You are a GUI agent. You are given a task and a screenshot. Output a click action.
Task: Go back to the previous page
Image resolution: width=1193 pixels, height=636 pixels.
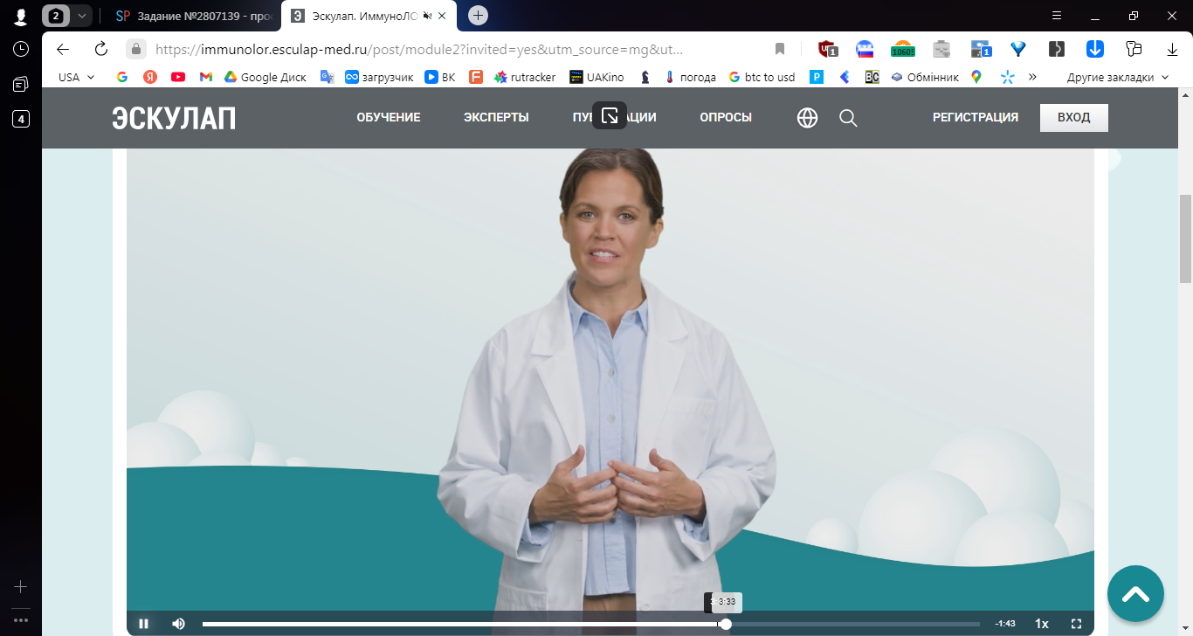tap(63, 49)
